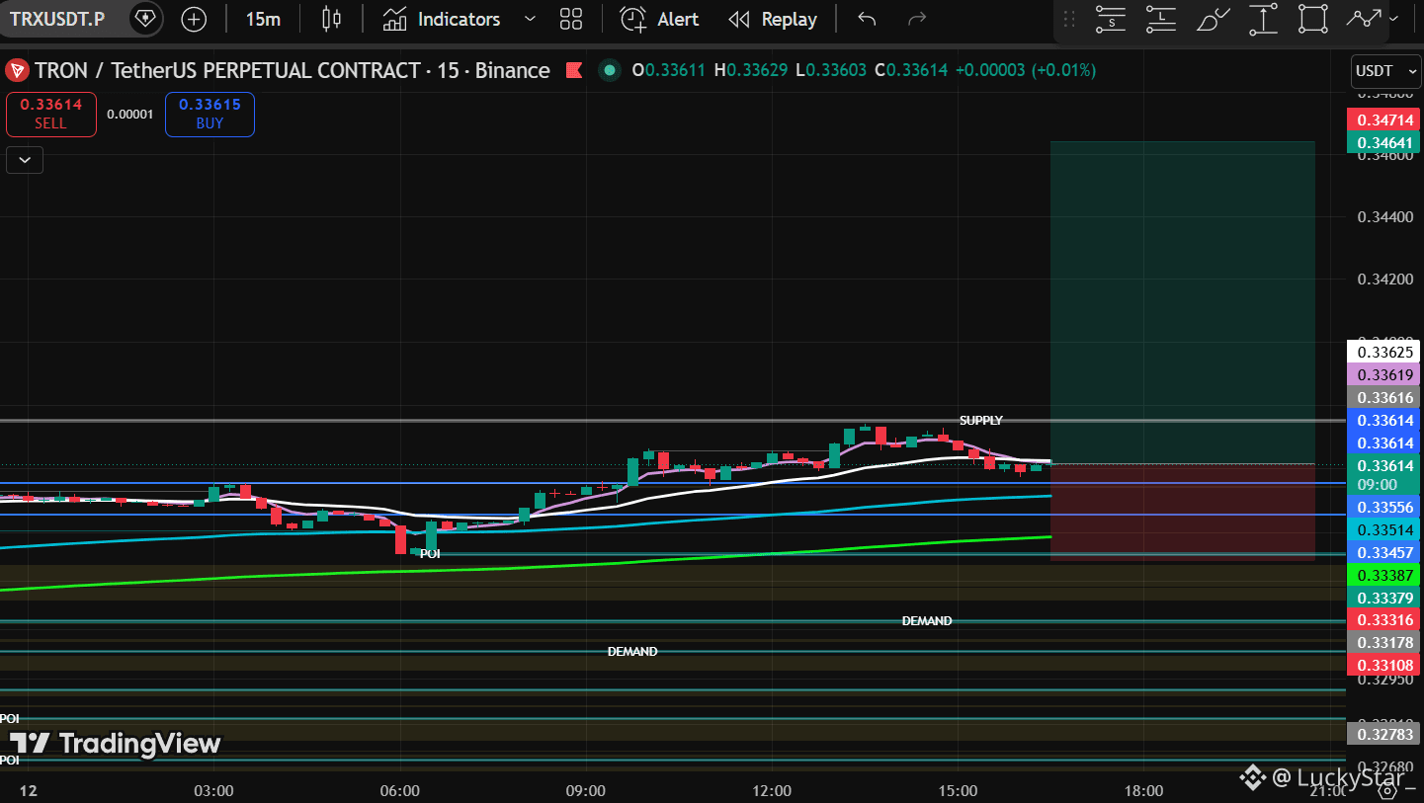Click the cyan 0.33514 price label

1383,529
